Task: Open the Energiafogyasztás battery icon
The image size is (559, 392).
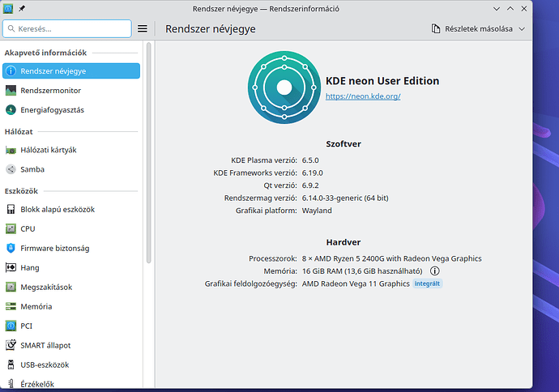Action: (11, 110)
